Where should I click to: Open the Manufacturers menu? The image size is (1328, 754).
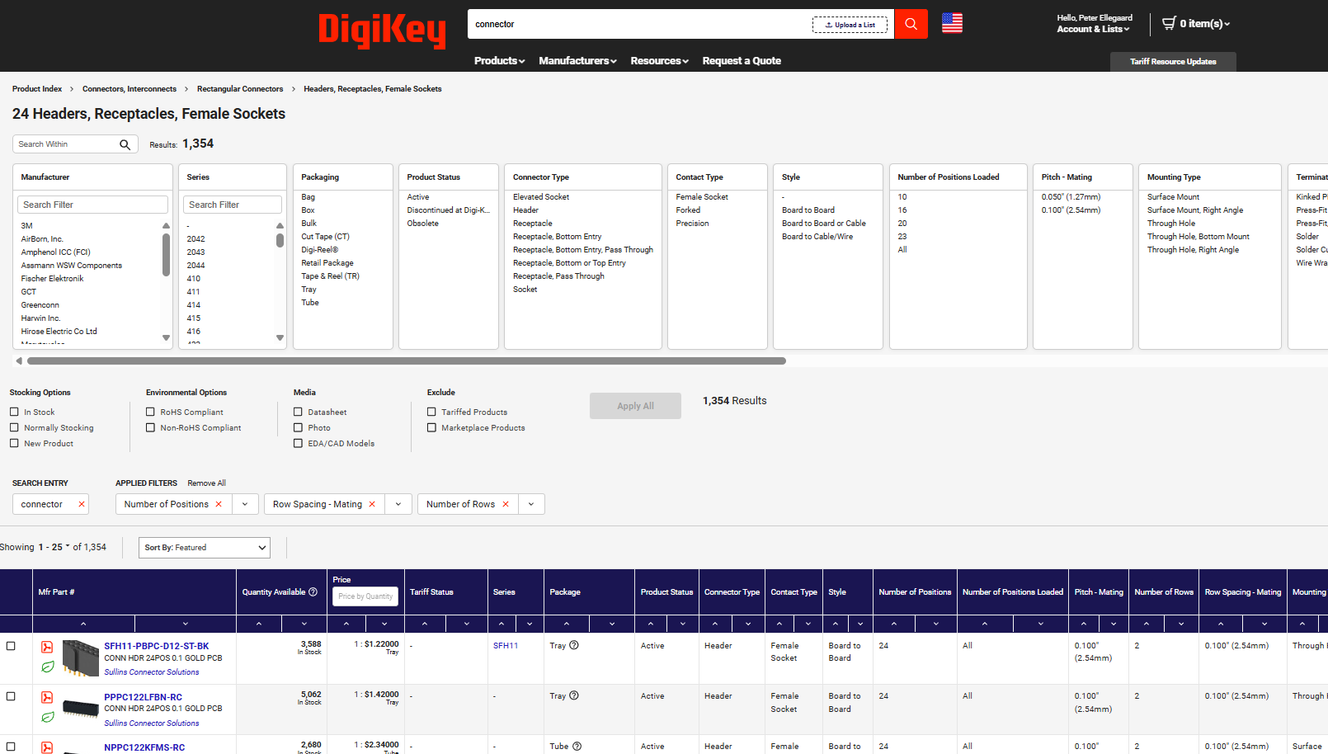click(x=577, y=61)
